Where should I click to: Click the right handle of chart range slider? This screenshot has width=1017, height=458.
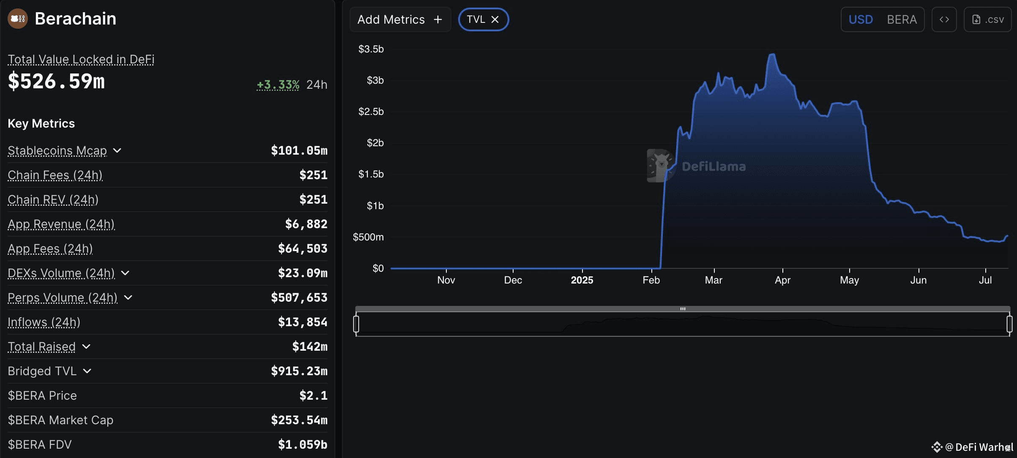point(1009,324)
